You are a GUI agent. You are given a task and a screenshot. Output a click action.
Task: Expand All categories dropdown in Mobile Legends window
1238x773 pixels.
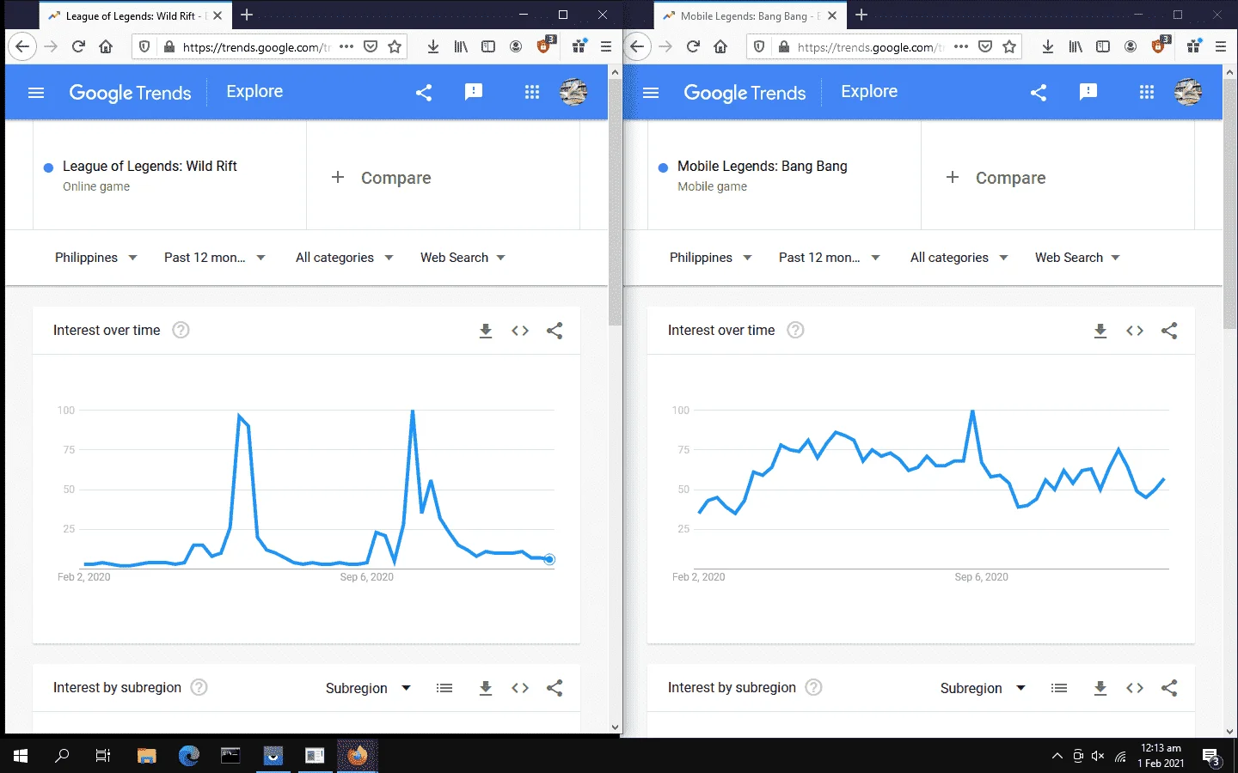(x=959, y=258)
